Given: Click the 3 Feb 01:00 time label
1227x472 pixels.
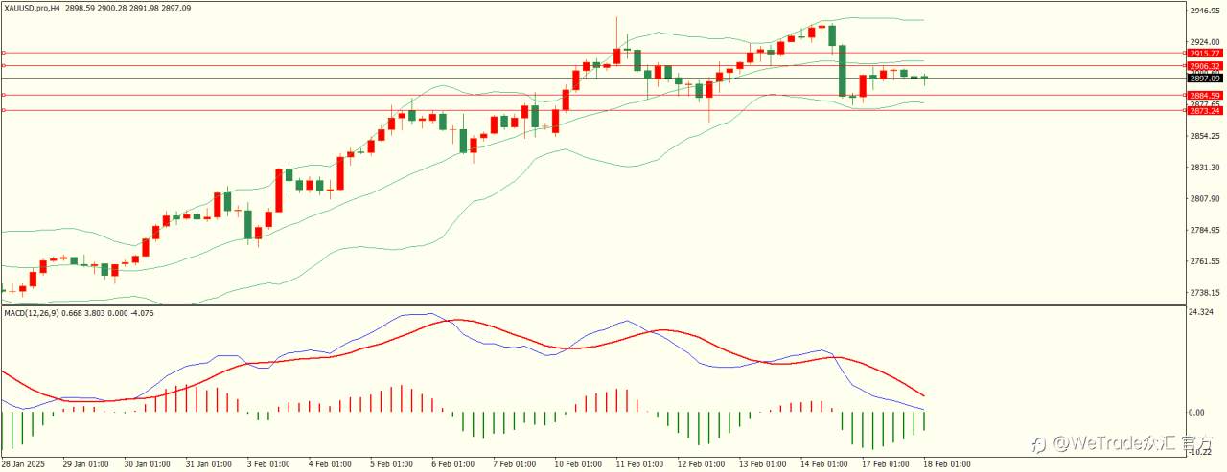Looking at the screenshot, I should click(267, 464).
